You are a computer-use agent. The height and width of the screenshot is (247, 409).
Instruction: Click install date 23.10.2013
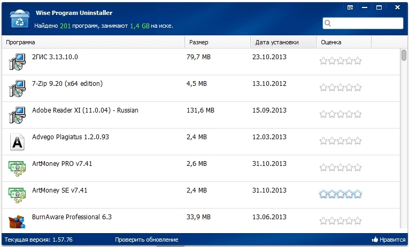pos(269,57)
